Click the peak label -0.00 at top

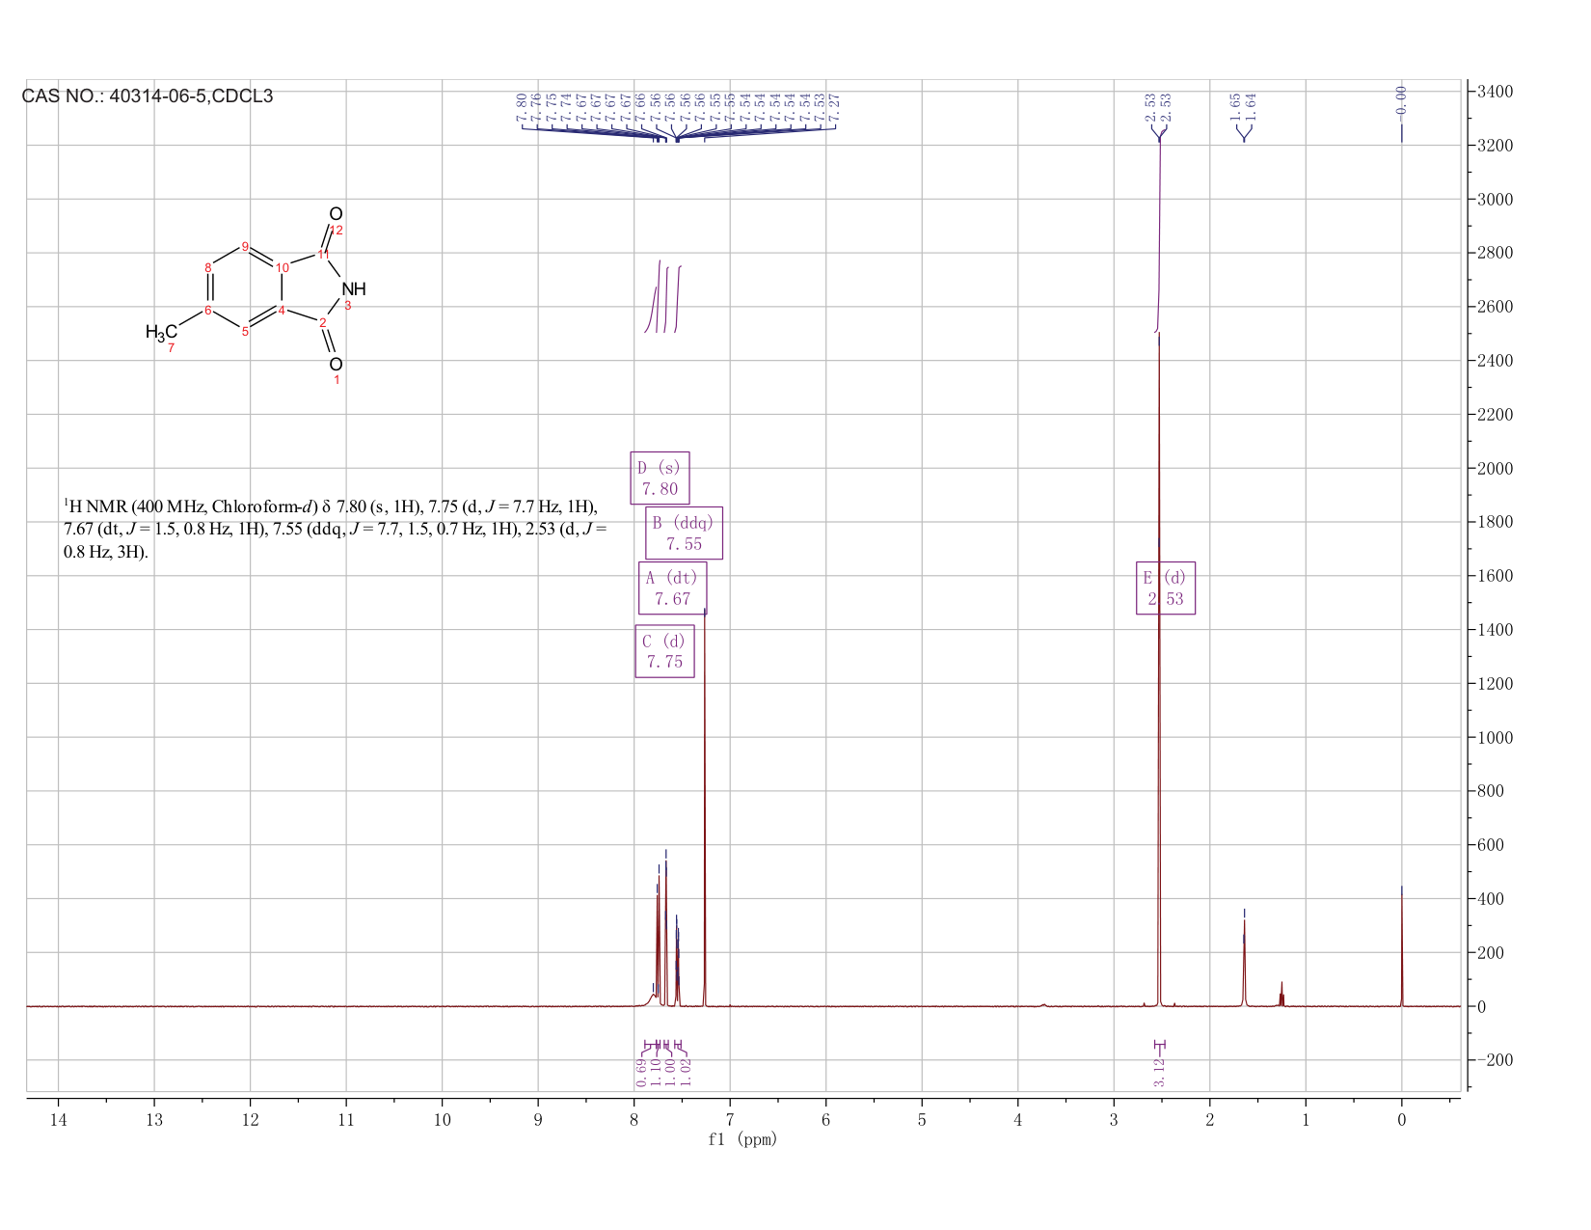click(x=1401, y=103)
